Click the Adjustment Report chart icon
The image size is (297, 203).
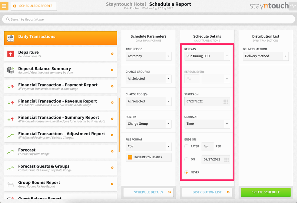tap(11, 135)
